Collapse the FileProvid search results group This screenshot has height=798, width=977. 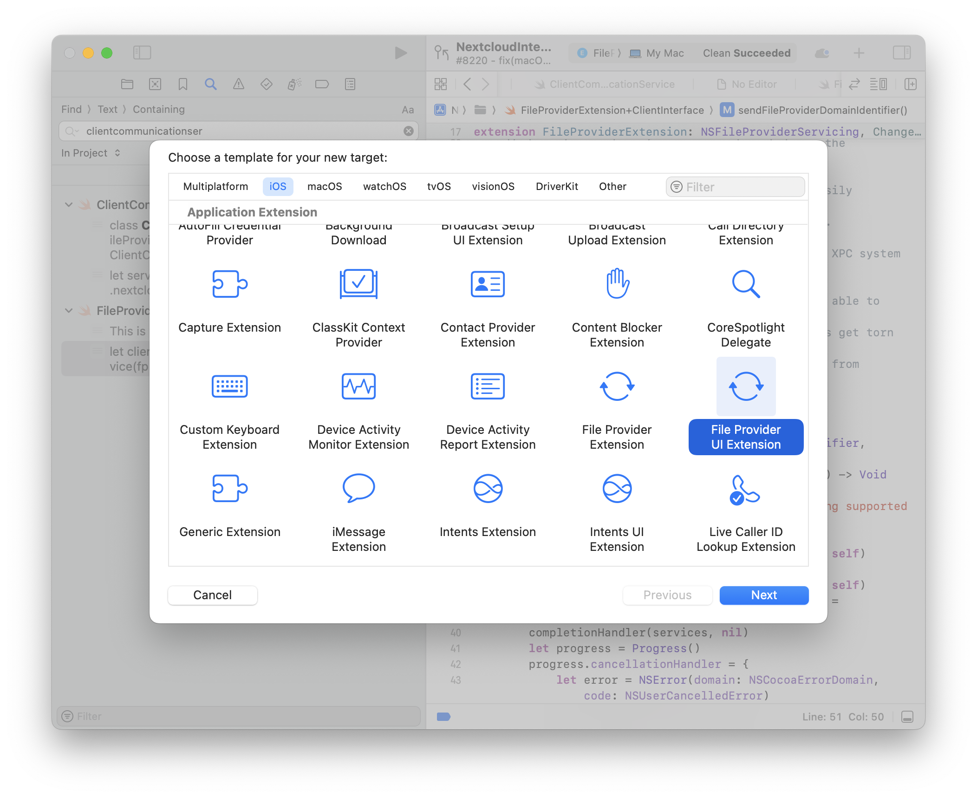click(x=69, y=311)
